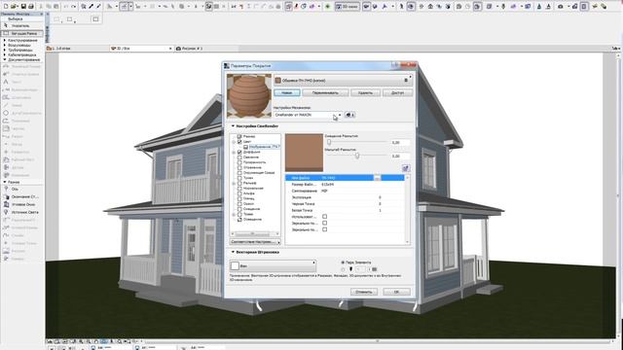Click the brown texture color preview swatch
Screen dimensions: 623x350
pos(304,153)
